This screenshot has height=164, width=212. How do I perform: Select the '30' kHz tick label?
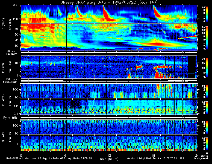tap(16, 34)
